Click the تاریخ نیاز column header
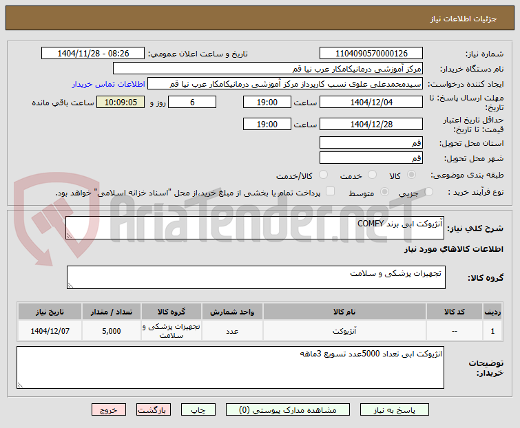This screenshot has width=520, height=428. [x=50, y=312]
